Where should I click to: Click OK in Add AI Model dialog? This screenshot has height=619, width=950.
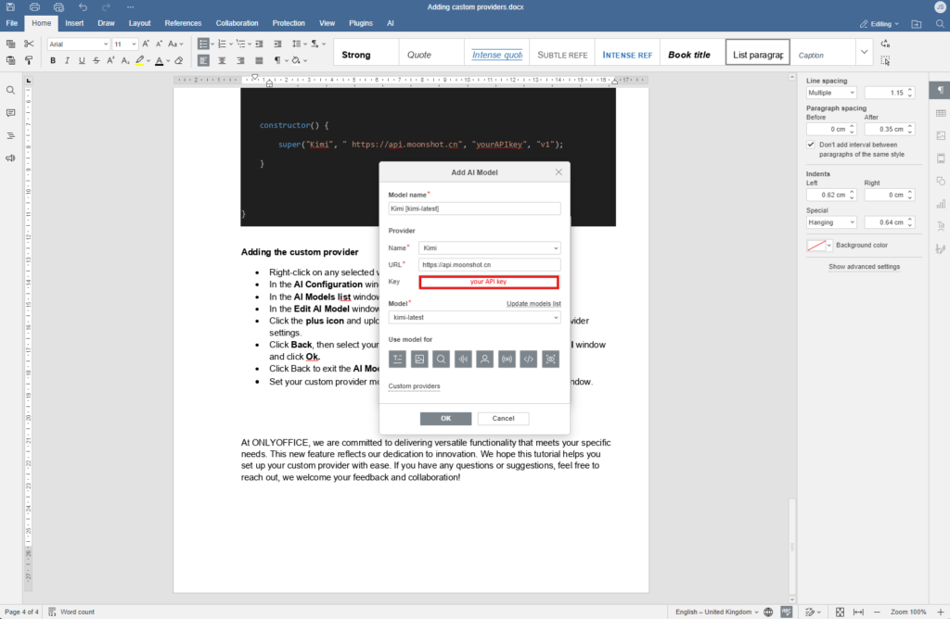[x=446, y=418]
